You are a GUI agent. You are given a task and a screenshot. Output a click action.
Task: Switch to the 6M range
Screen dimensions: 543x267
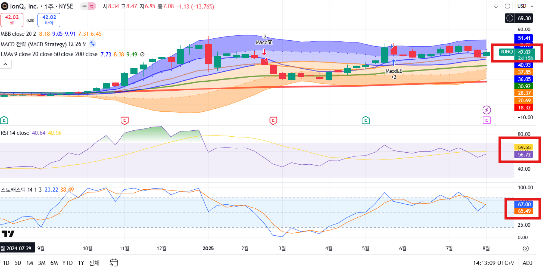coord(54,263)
